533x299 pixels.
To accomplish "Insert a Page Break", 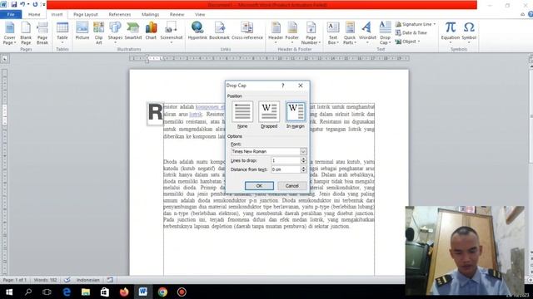I will click(42, 33).
